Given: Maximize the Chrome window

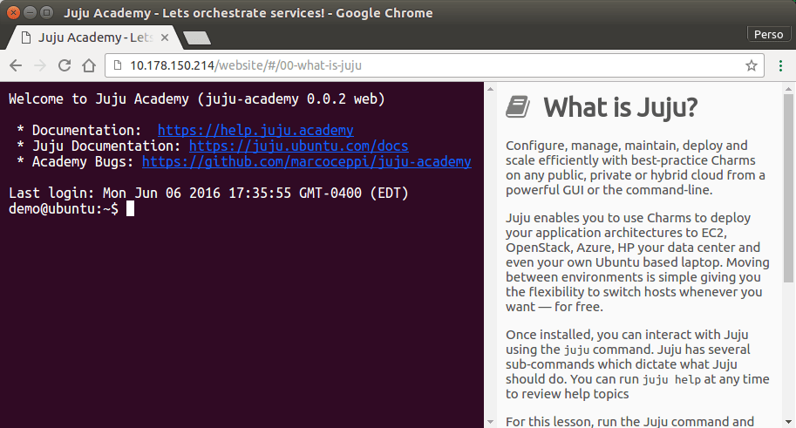Looking at the screenshot, I should [x=45, y=13].
